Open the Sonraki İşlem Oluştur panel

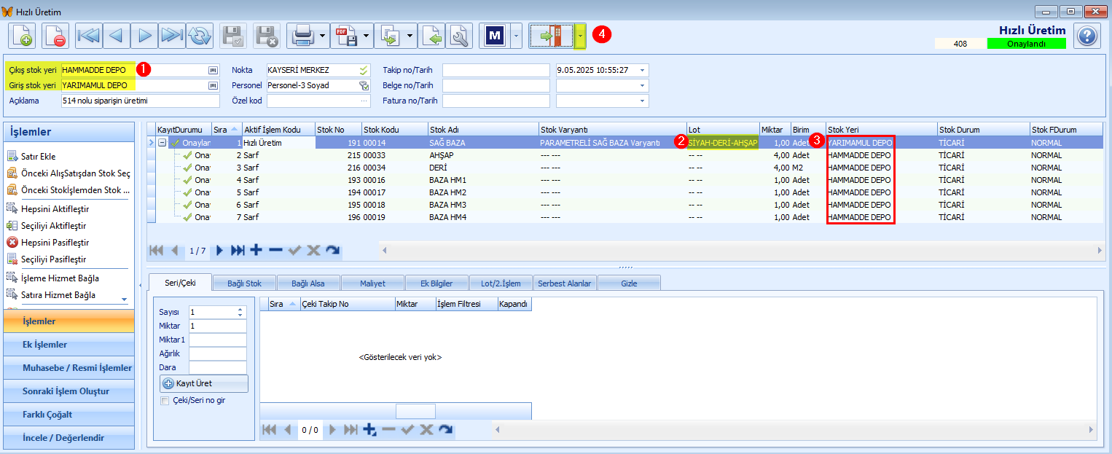click(68, 391)
